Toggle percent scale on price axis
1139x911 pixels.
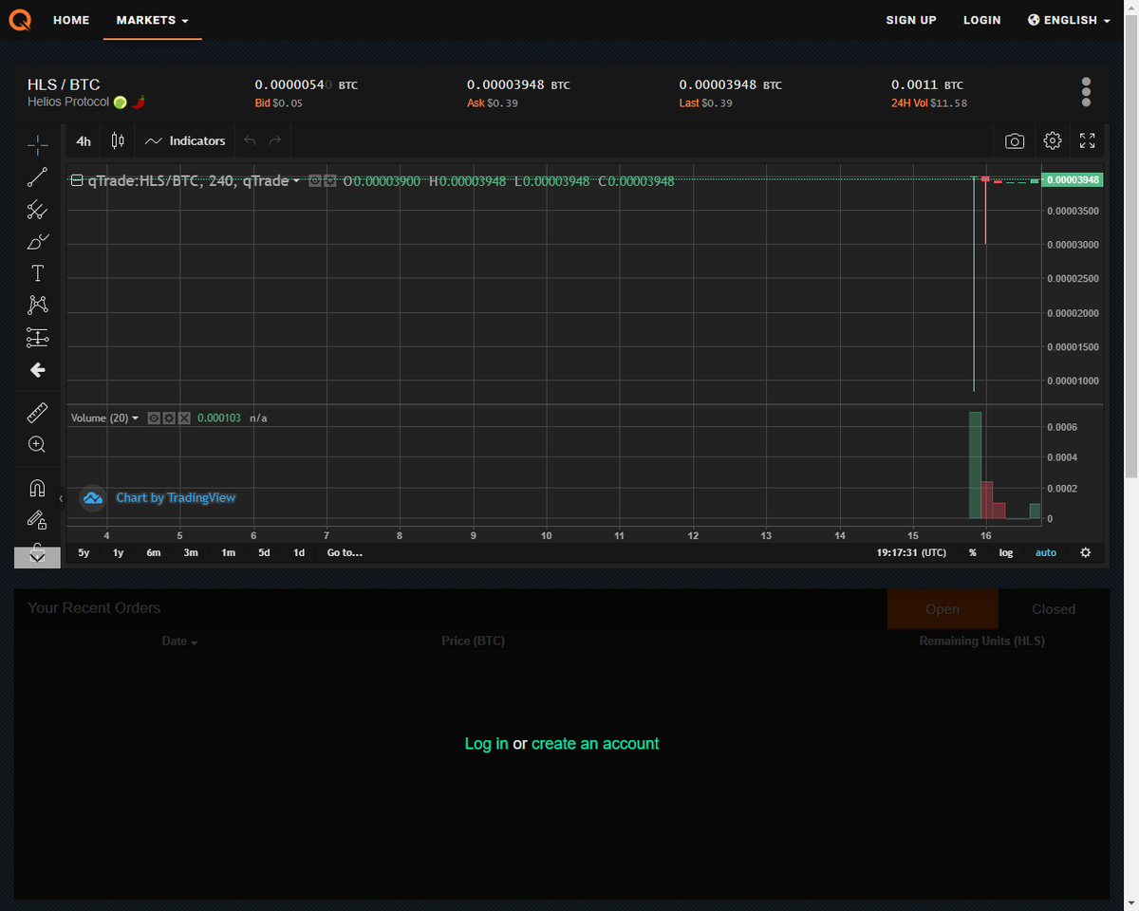[973, 552]
